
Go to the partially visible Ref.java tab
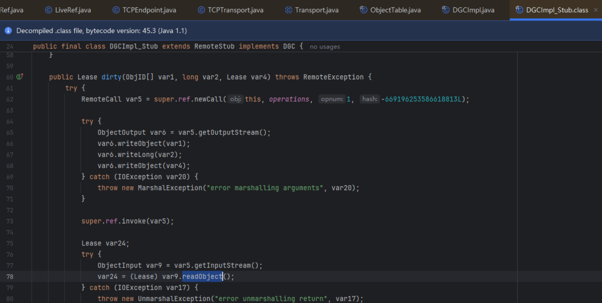click(11, 10)
